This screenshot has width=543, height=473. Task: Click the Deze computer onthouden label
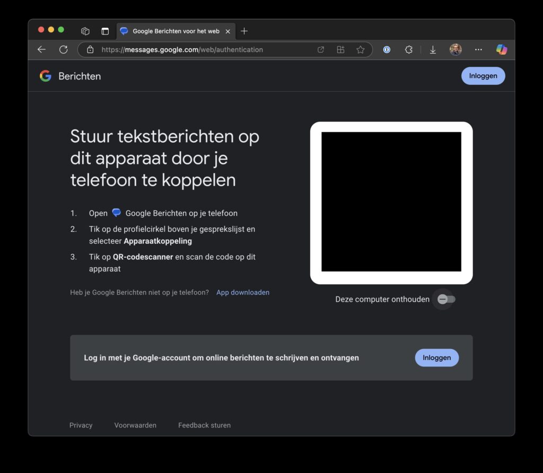[382, 299]
